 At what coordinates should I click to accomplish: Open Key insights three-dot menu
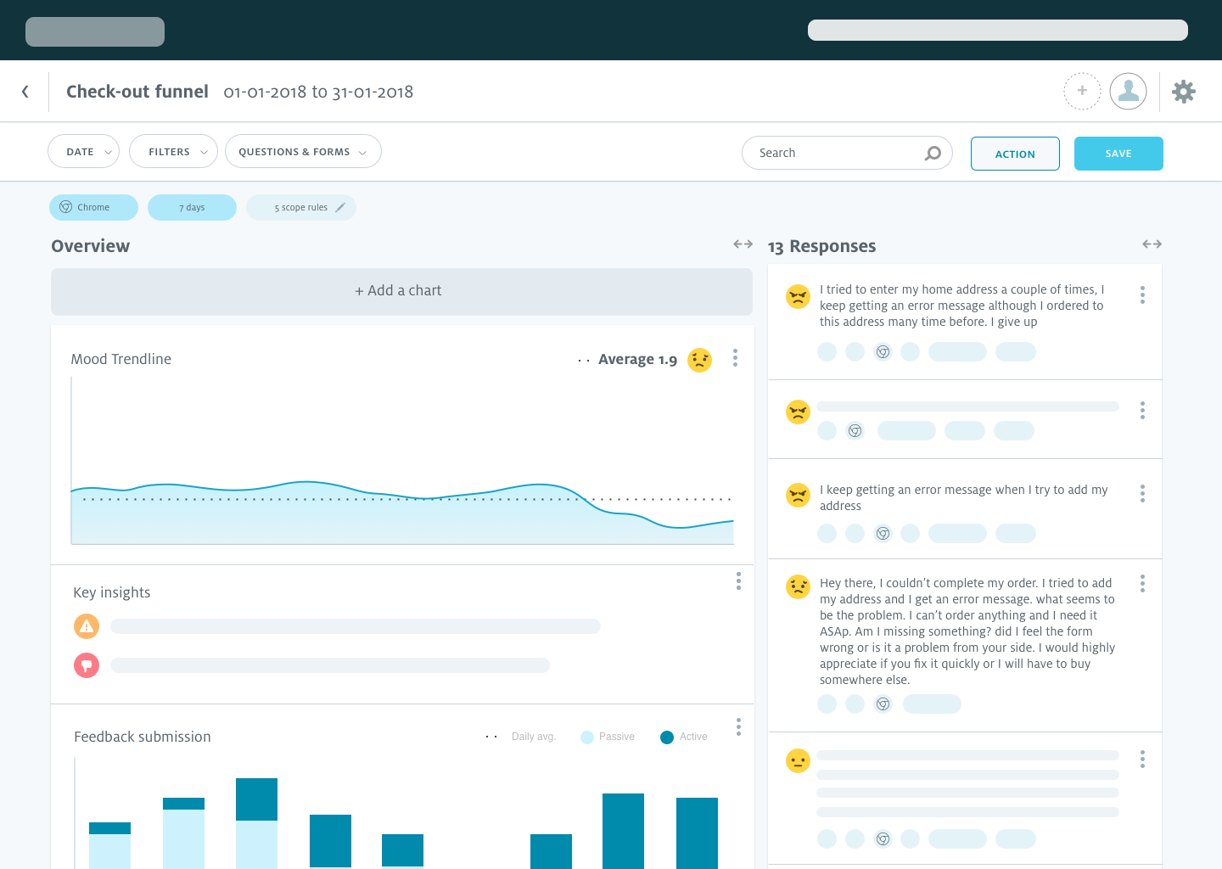[738, 580]
